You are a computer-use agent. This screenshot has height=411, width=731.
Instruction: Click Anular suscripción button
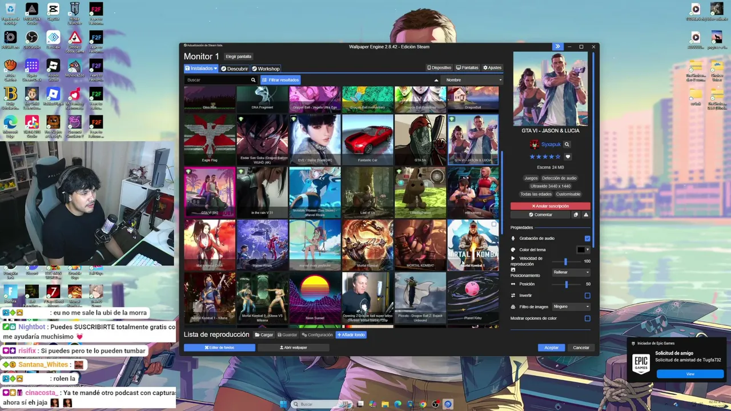(x=551, y=206)
